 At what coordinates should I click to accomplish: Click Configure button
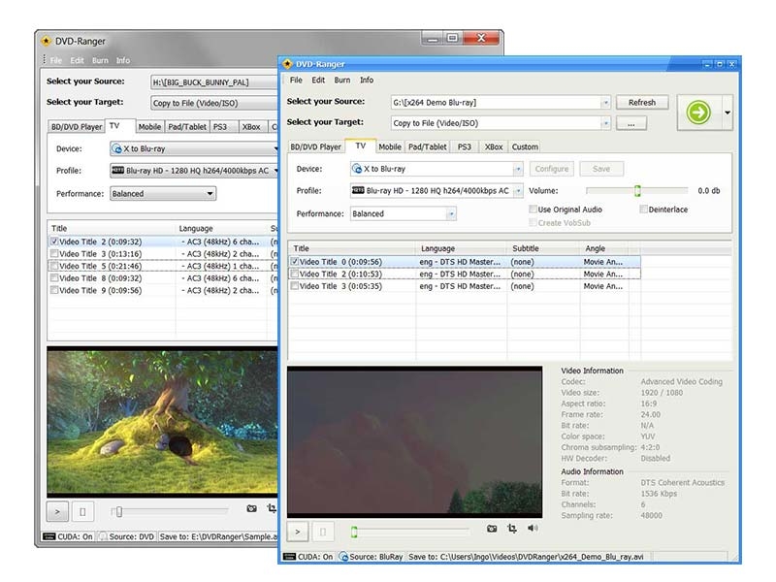pos(552,169)
